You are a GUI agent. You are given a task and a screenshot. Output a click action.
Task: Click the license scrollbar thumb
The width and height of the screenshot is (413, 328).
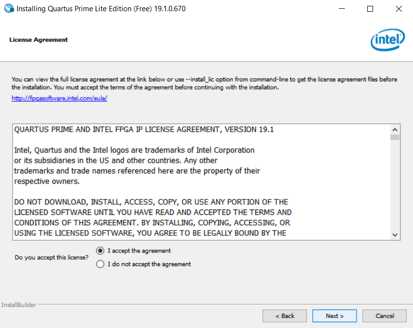(x=395, y=137)
